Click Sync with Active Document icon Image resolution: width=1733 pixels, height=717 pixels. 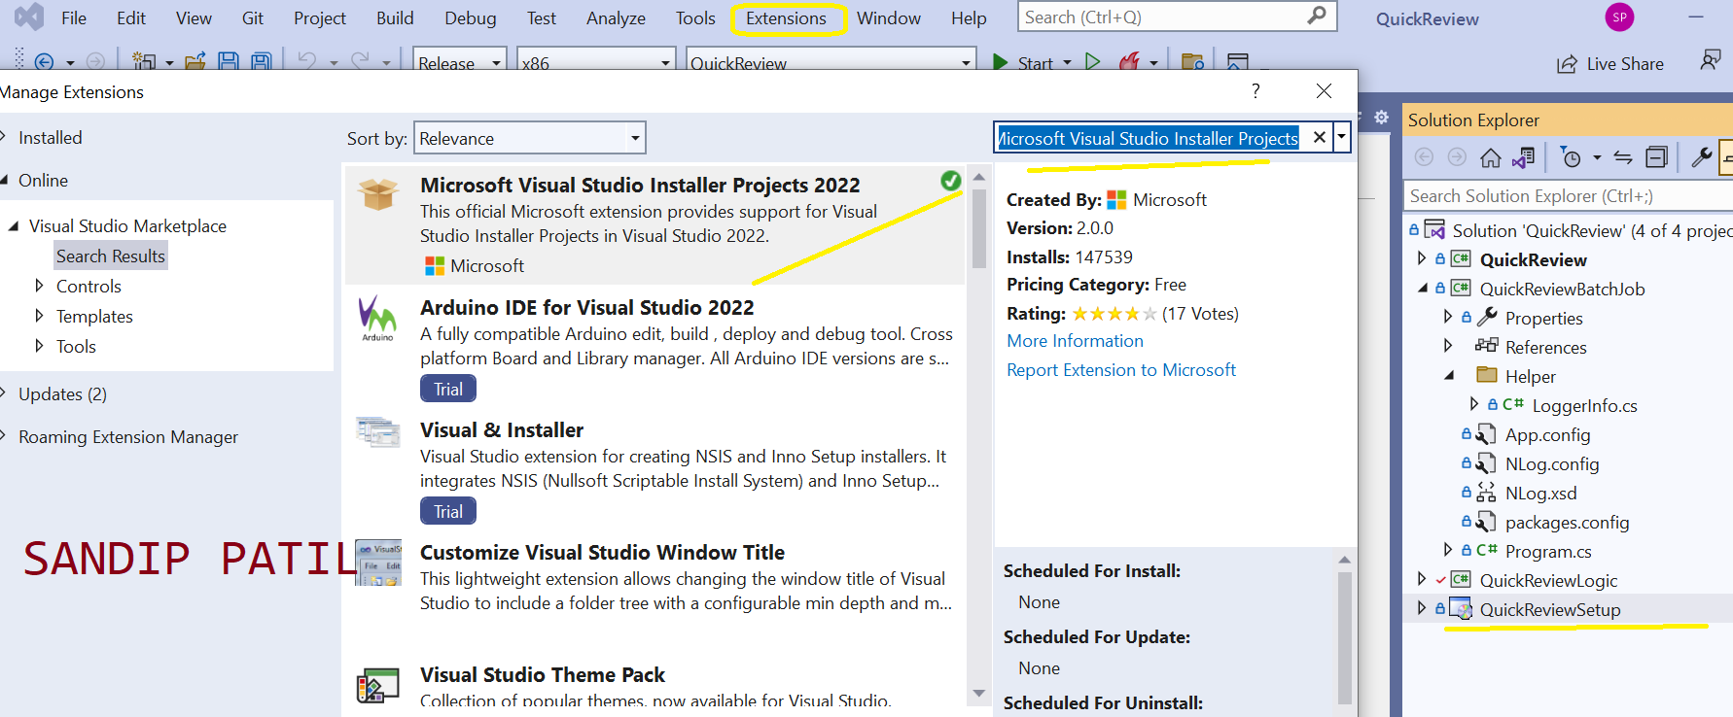1623,157
